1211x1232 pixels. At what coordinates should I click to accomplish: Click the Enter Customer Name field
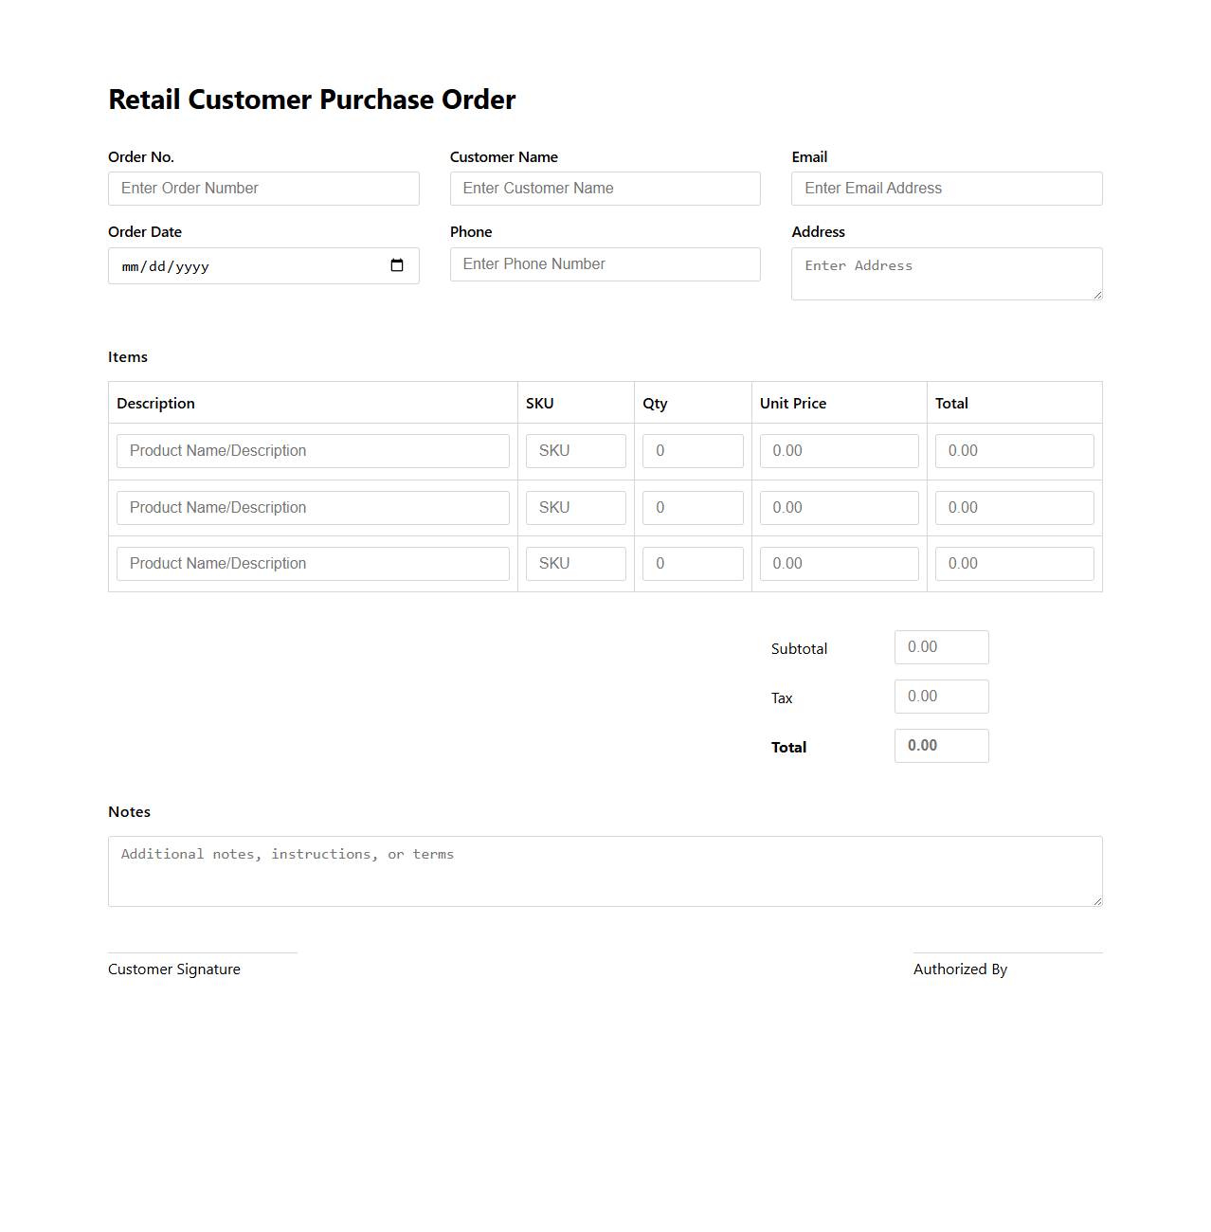604,188
